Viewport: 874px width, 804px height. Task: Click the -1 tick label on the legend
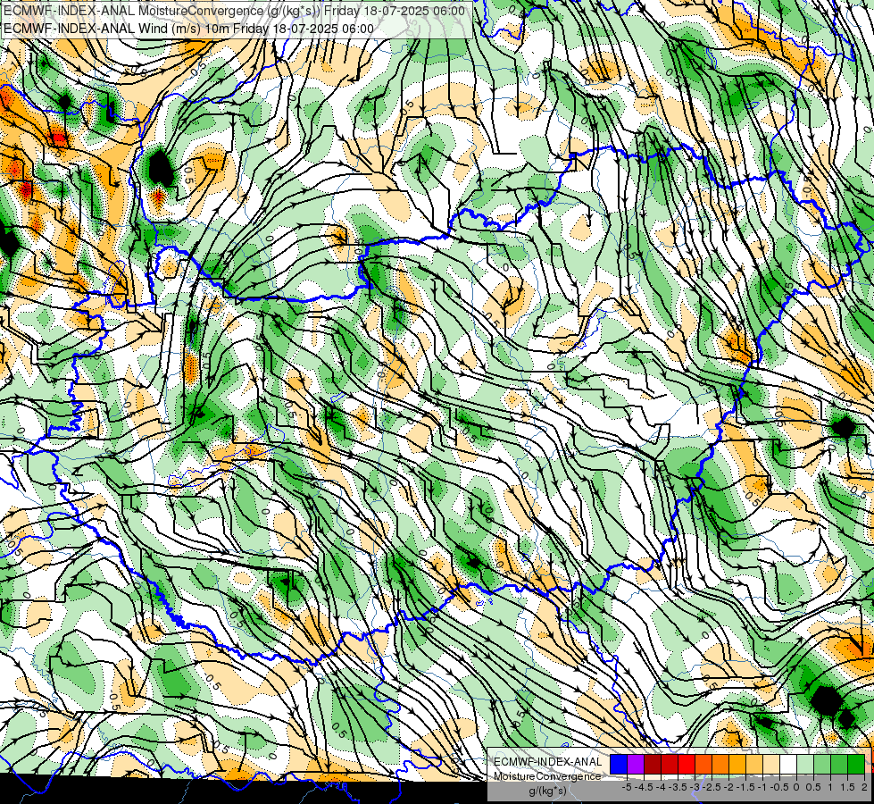point(762,787)
